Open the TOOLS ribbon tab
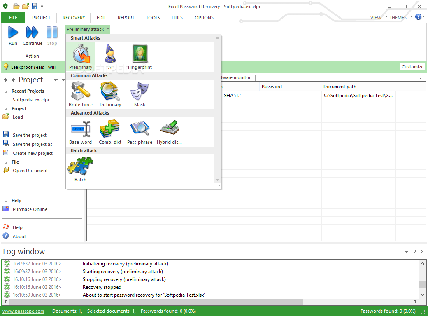 [153, 18]
